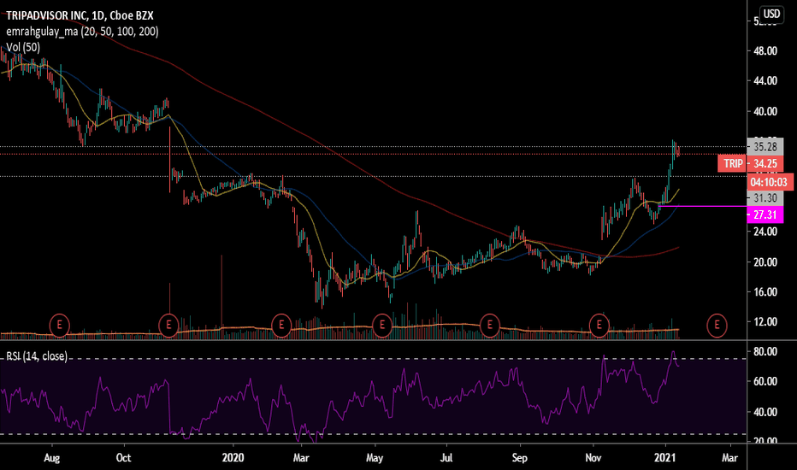Click the RSI (14, close) indicator label

pyautogui.click(x=37, y=356)
